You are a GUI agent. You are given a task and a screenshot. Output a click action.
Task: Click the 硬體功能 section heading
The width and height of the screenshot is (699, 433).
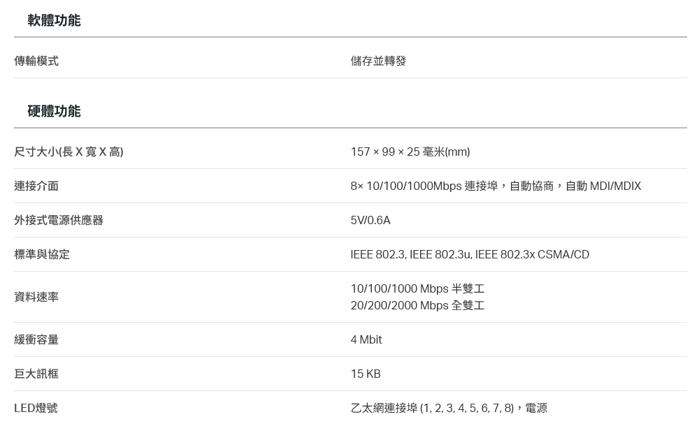(x=54, y=111)
